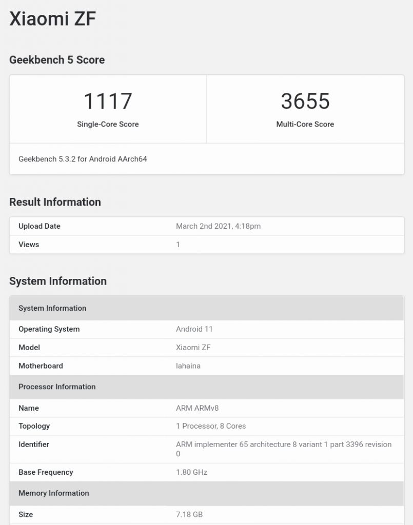413x525 pixels.
Task: Select the "Base Frequency" row label
Action: coord(46,472)
